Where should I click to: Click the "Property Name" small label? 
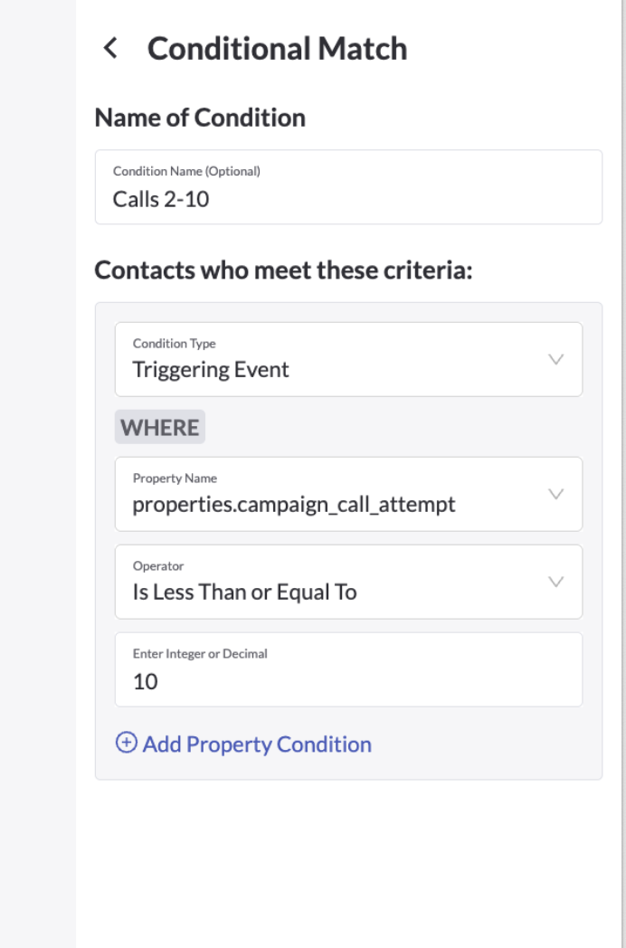point(175,479)
